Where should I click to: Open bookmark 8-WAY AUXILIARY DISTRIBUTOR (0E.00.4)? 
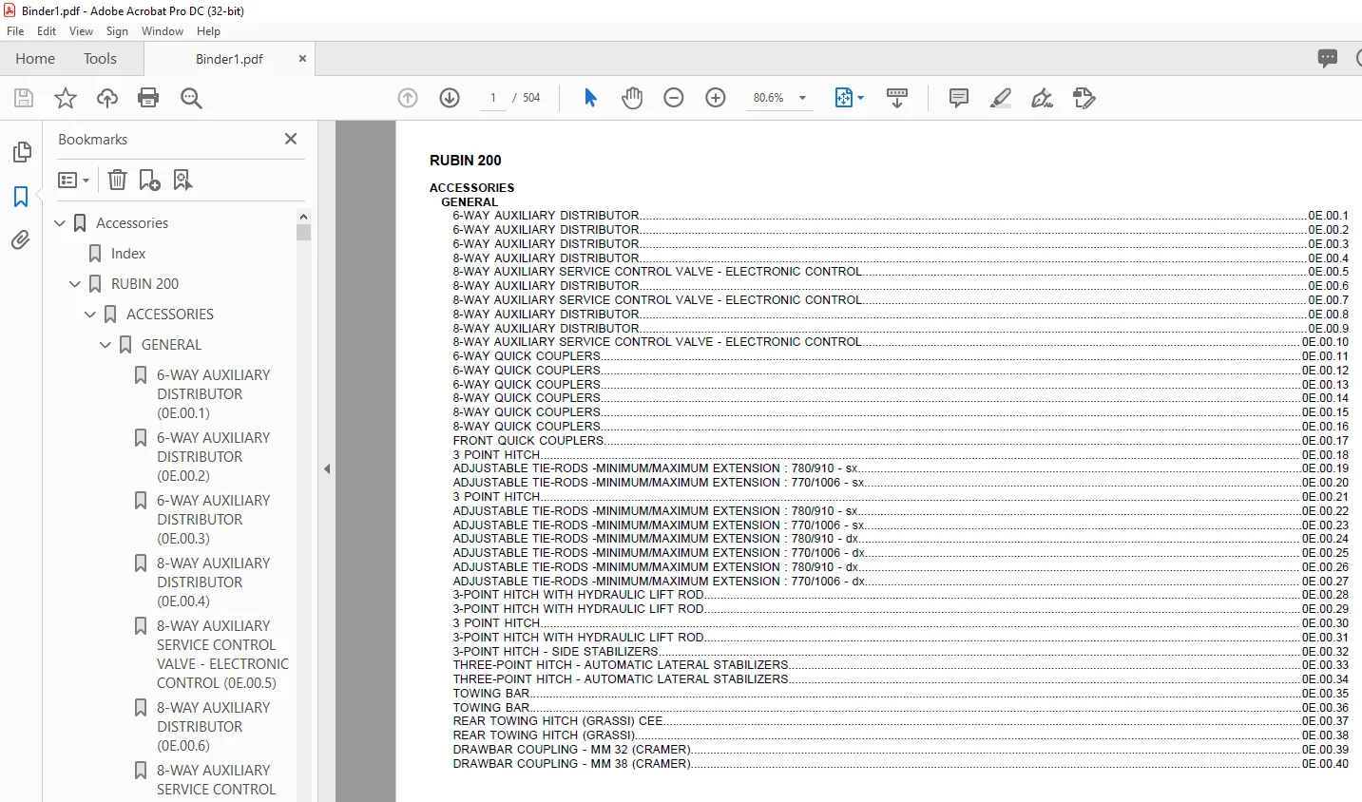213,582
